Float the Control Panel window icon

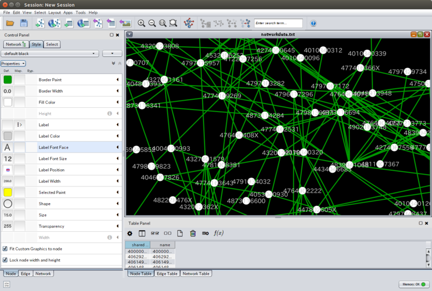(112, 35)
